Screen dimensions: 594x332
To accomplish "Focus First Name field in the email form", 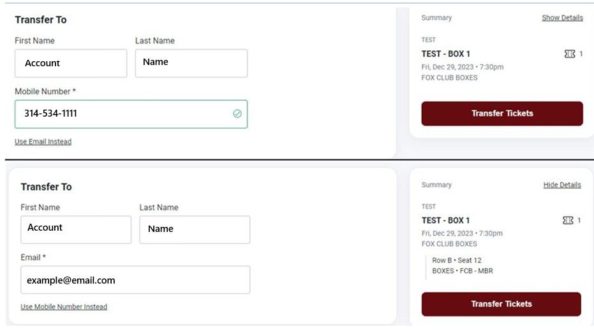I will coord(75,229).
